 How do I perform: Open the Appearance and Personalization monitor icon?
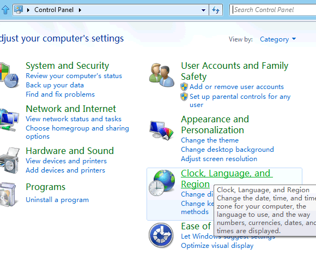coord(162,130)
